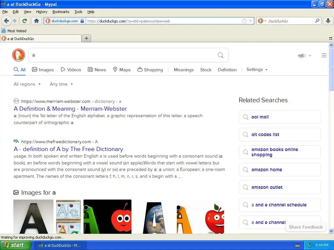This screenshot has width=334, height=250.
Task: Open the Stock tab
Action: pos(206,70)
